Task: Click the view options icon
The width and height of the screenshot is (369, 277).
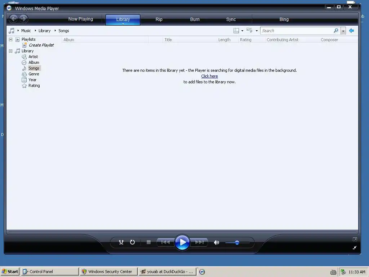Action: pos(249,30)
